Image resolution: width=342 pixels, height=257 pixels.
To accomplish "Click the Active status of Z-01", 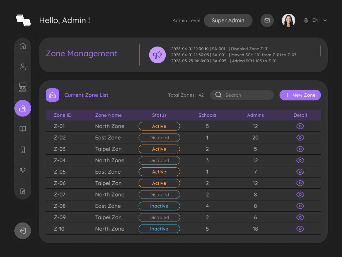I will (x=159, y=126).
